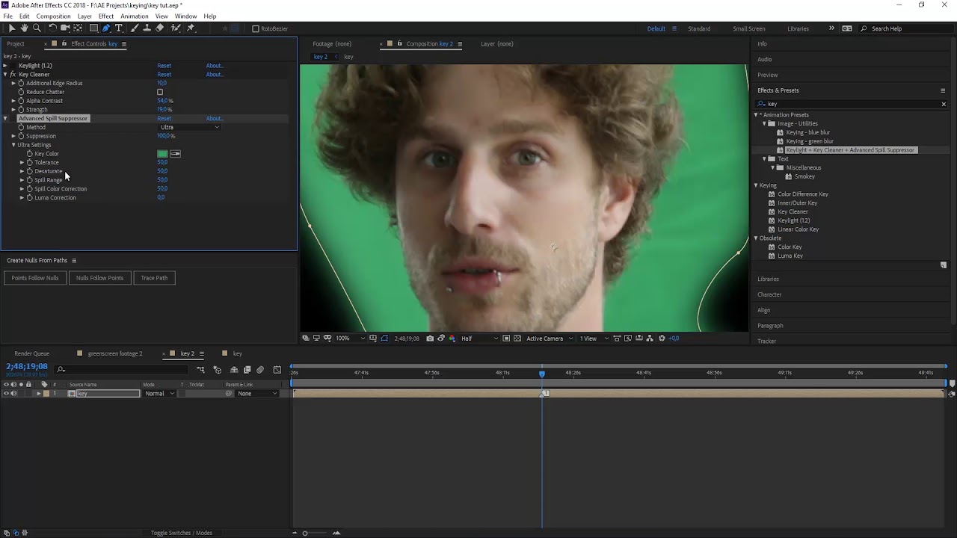Click the Draft 3D icon in timeline
Screen dimensions: 957x538
click(217, 370)
